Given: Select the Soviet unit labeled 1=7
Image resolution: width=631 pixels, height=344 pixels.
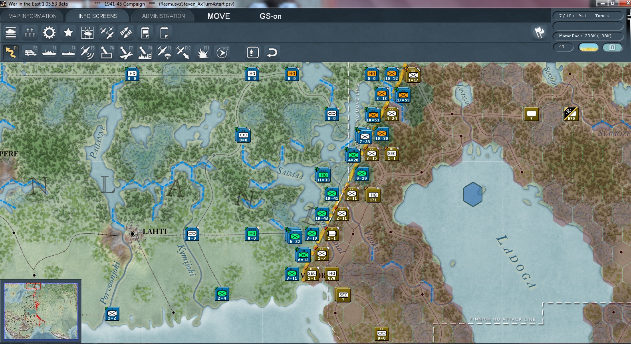Looking at the screenshot, I should tap(321, 254).
